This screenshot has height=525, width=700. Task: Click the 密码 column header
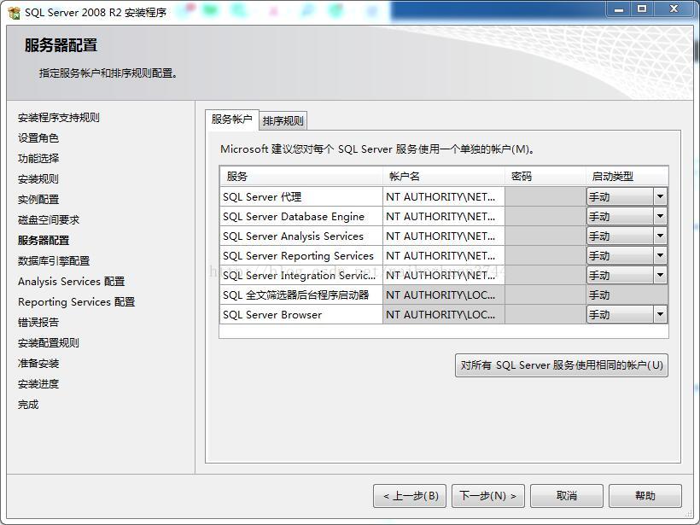coord(545,176)
